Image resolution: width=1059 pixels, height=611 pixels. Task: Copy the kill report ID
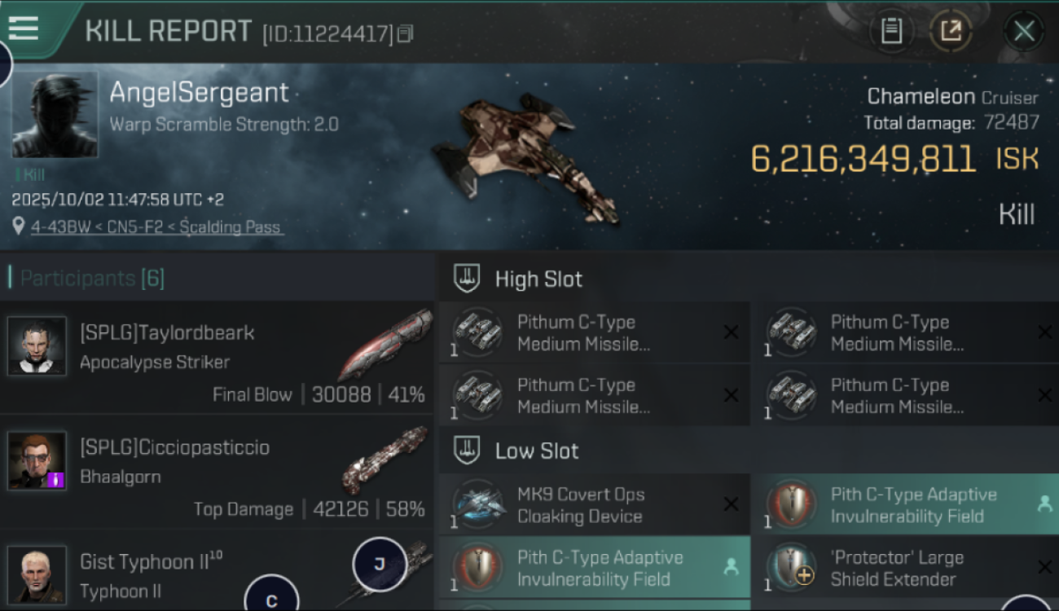click(406, 33)
